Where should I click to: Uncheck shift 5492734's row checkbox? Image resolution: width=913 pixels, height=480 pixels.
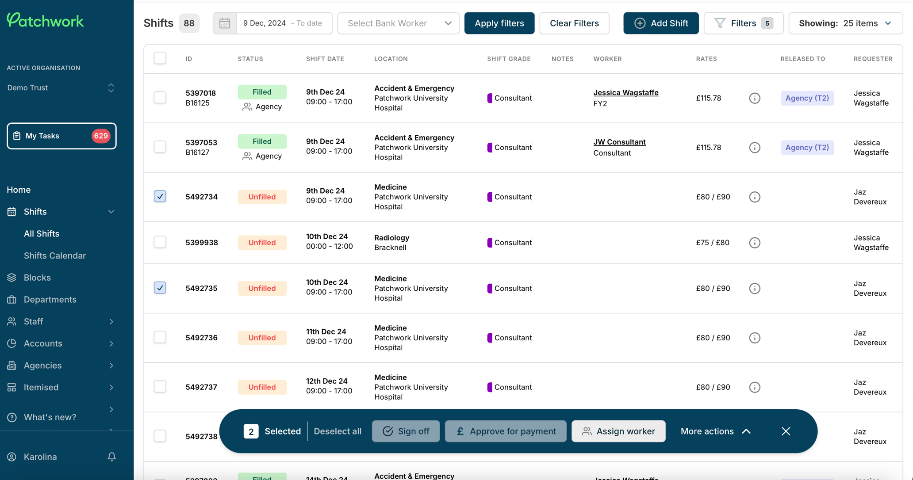pos(160,196)
